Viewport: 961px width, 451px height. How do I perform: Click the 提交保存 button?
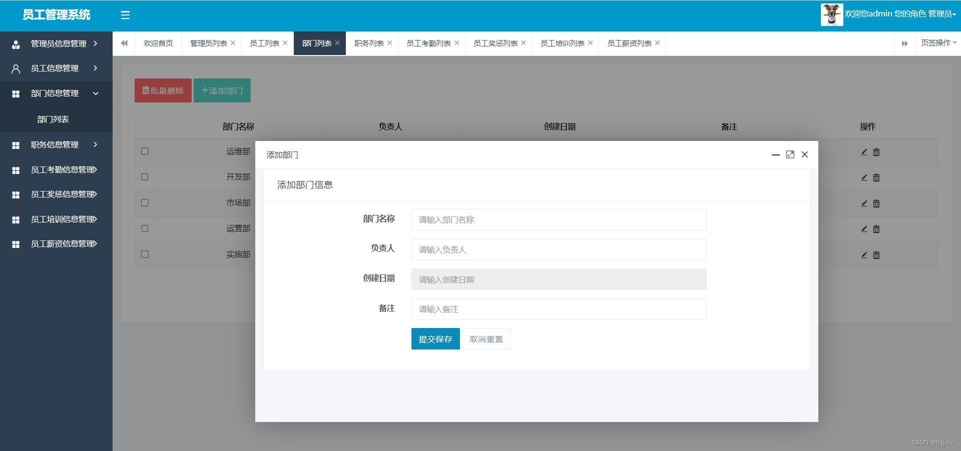(x=435, y=339)
